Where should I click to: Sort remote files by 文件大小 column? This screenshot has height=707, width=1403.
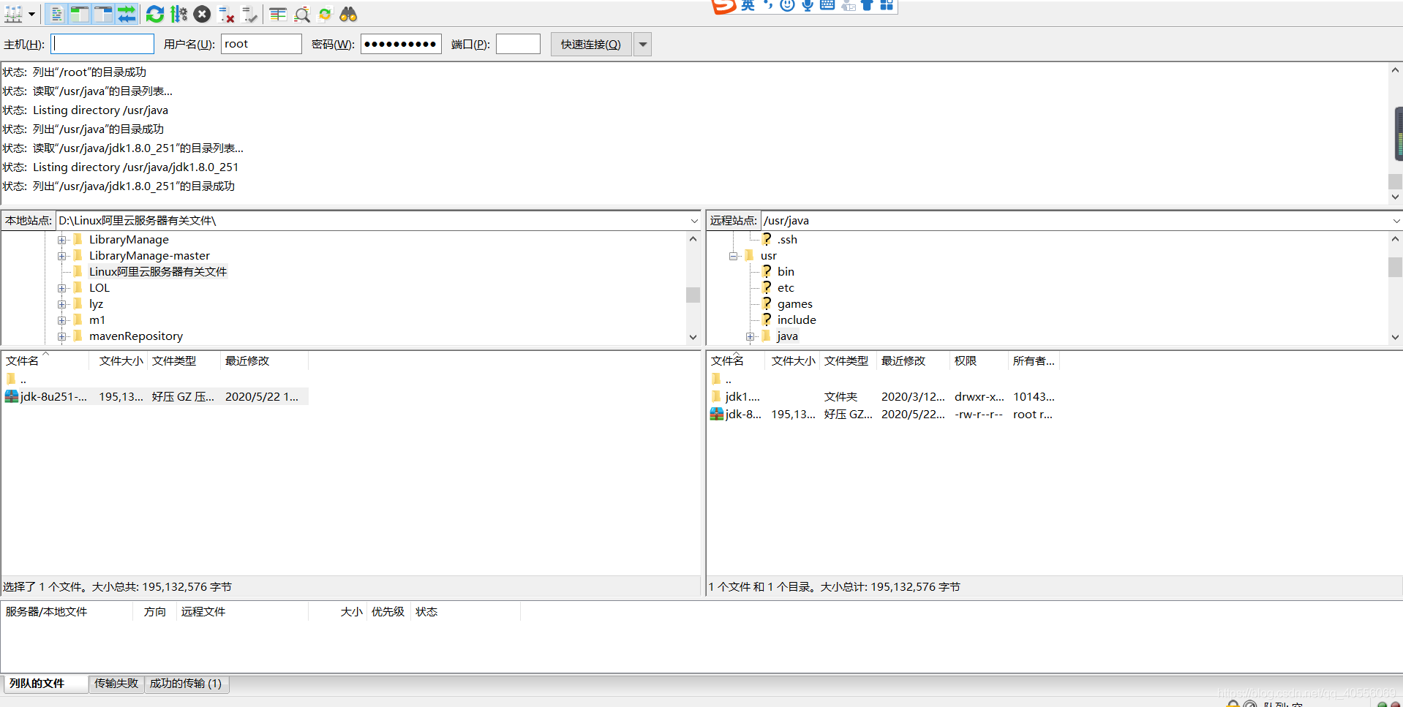[x=792, y=360]
